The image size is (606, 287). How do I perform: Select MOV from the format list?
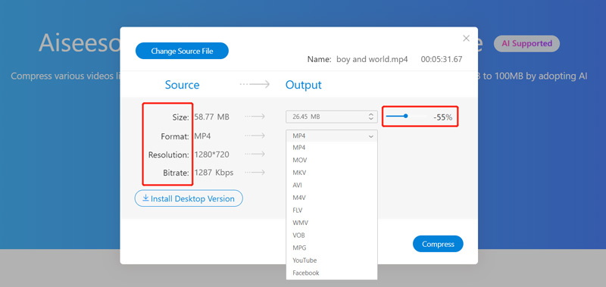332,160
